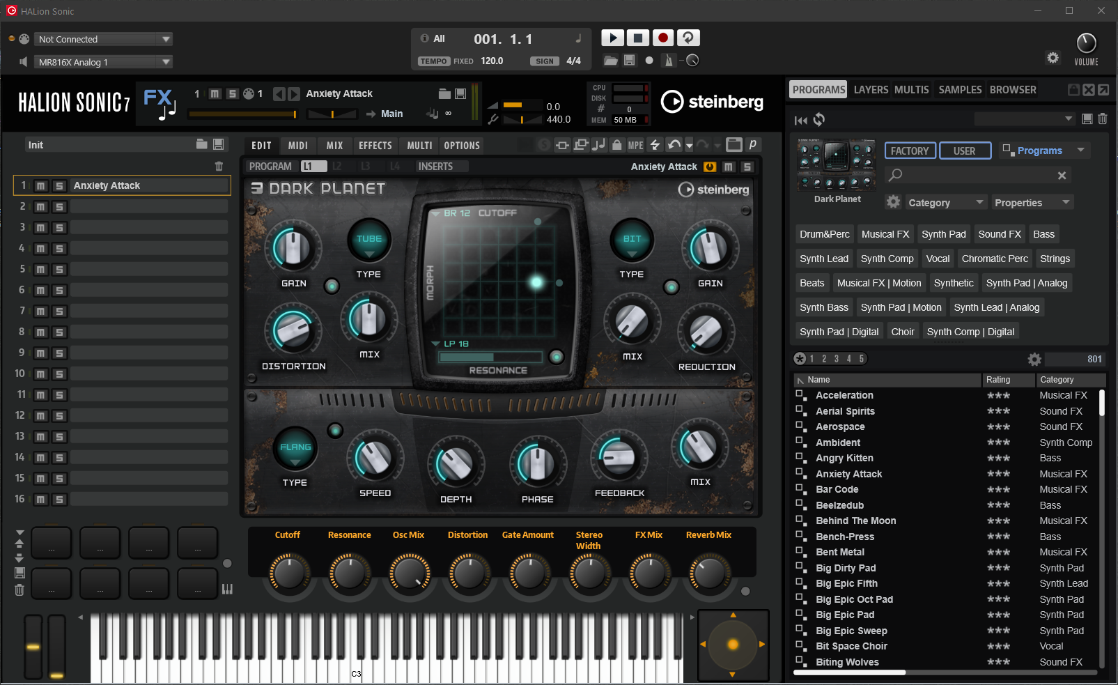1118x685 pixels.
Task: Click the tuning fork master tune icon
Action: point(493,119)
